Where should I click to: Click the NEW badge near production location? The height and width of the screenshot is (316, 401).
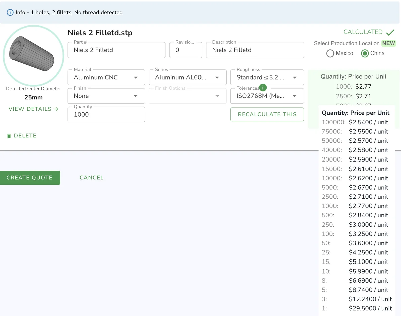[x=389, y=43]
